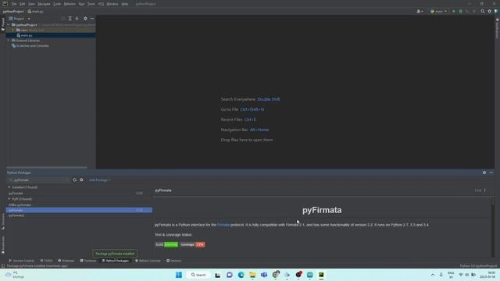This screenshot has height=281, width=500.
Task: Click the package search field
Action: tap(39, 180)
